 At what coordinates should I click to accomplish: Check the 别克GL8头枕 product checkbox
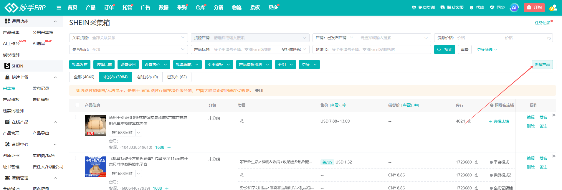77,117
